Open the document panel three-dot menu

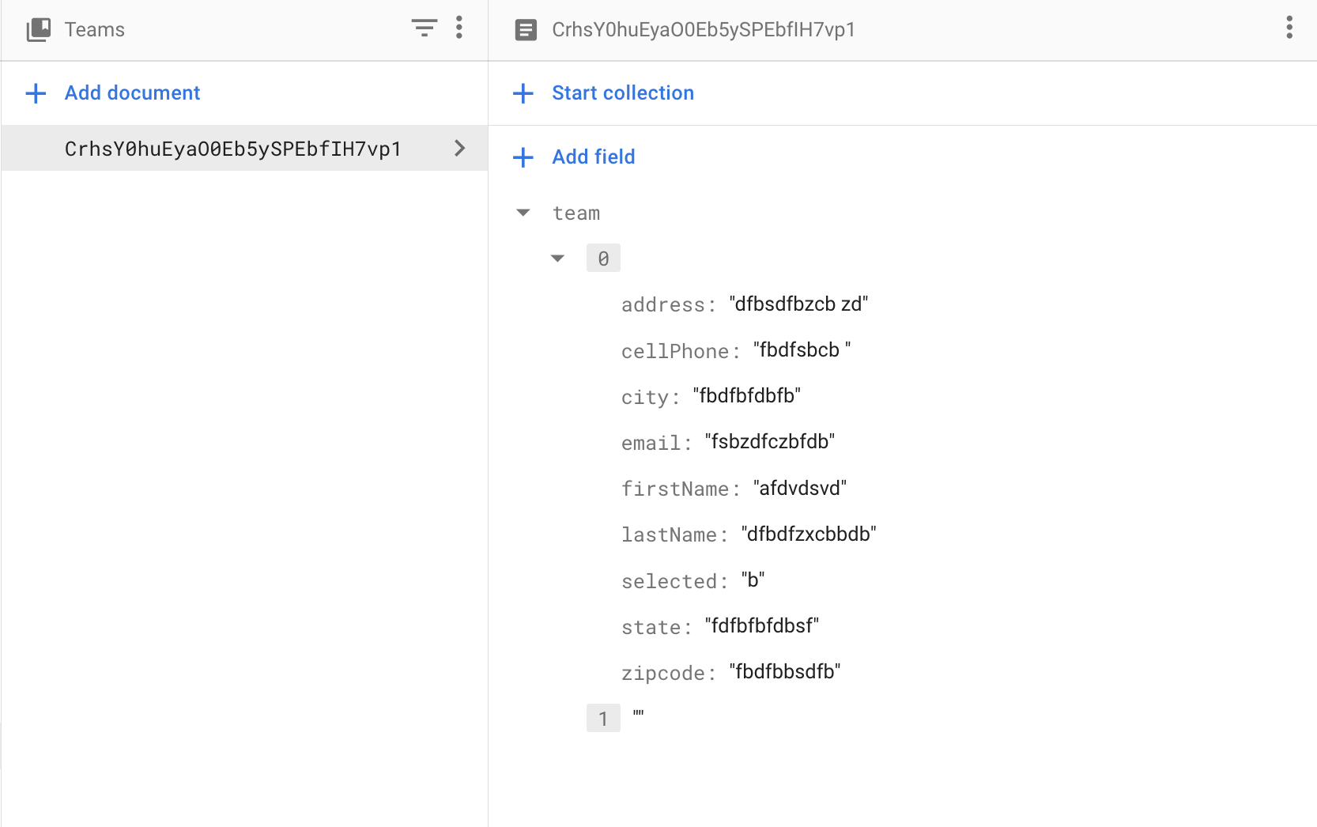pos(1289,28)
